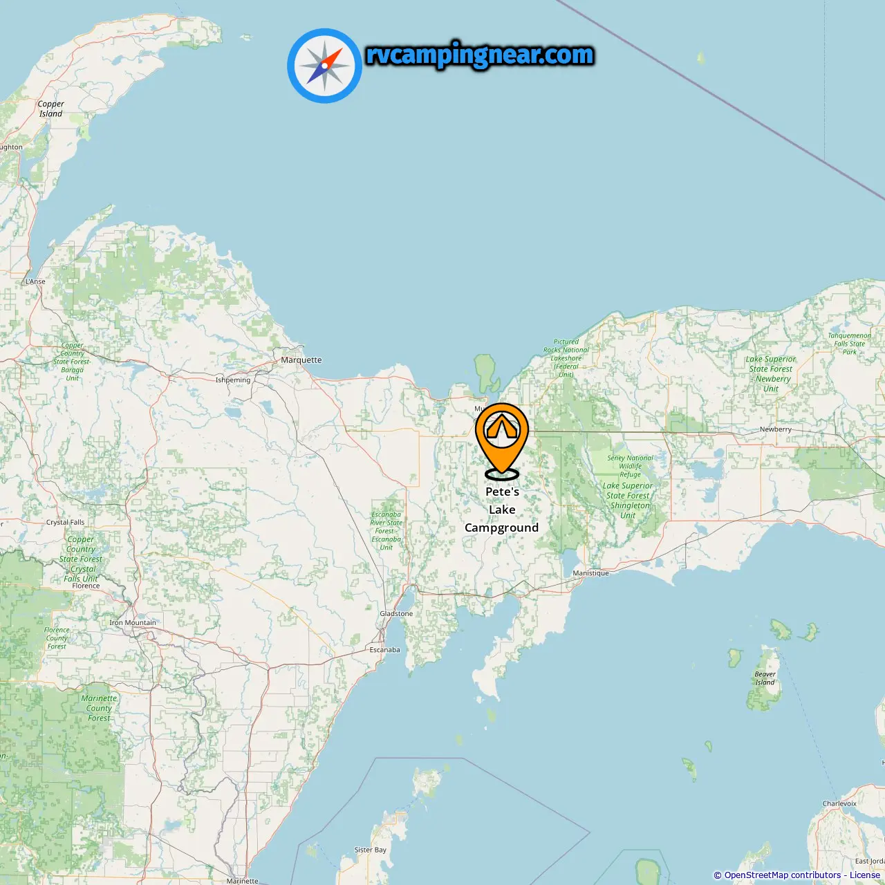Viewport: 885px width, 885px height.
Task: Click the Seney National Wildlife Refuge label
Action: tap(630, 466)
